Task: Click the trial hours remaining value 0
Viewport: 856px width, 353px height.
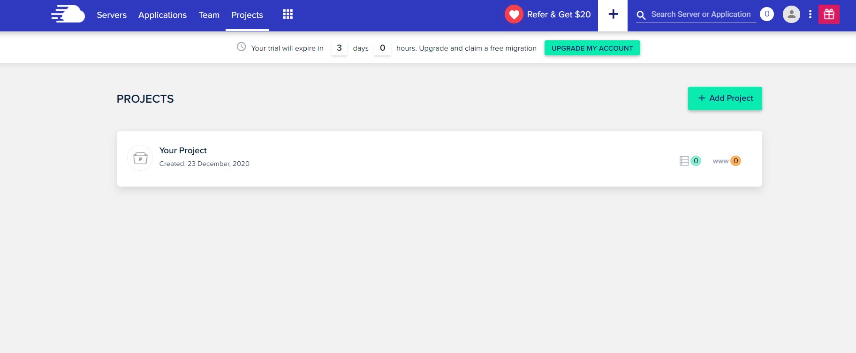Action: pos(383,48)
